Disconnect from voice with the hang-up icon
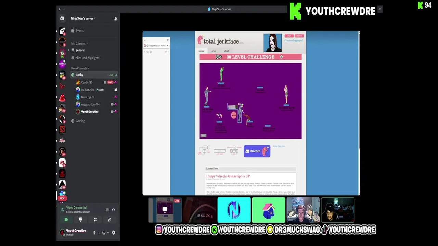The height and width of the screenshot is (246, 438). tap(114, 209)
